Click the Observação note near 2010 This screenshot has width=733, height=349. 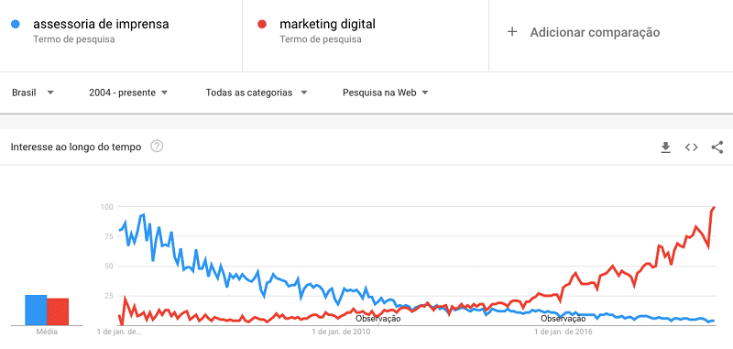(378, 319)
